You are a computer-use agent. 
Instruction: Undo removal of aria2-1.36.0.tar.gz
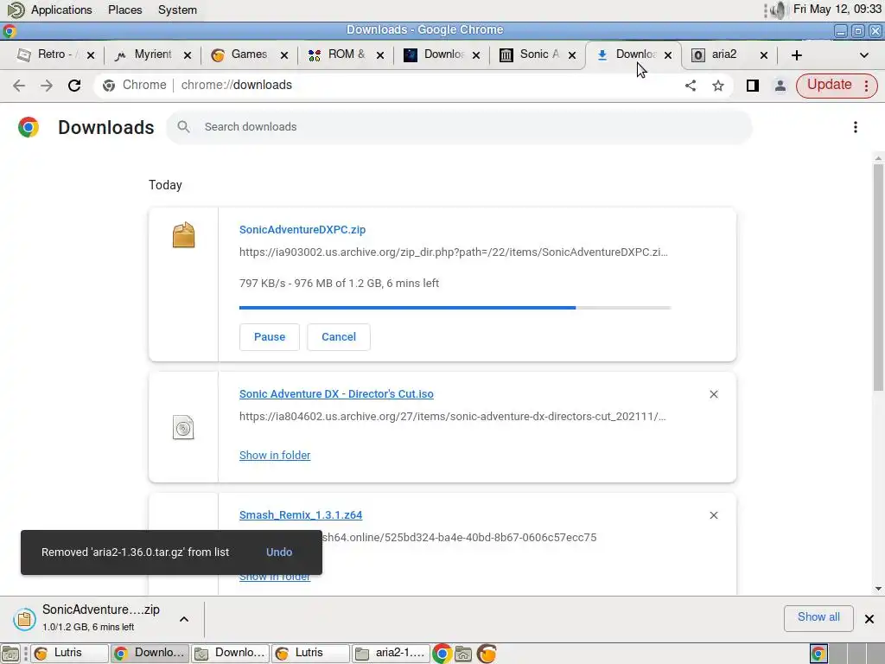279,552
